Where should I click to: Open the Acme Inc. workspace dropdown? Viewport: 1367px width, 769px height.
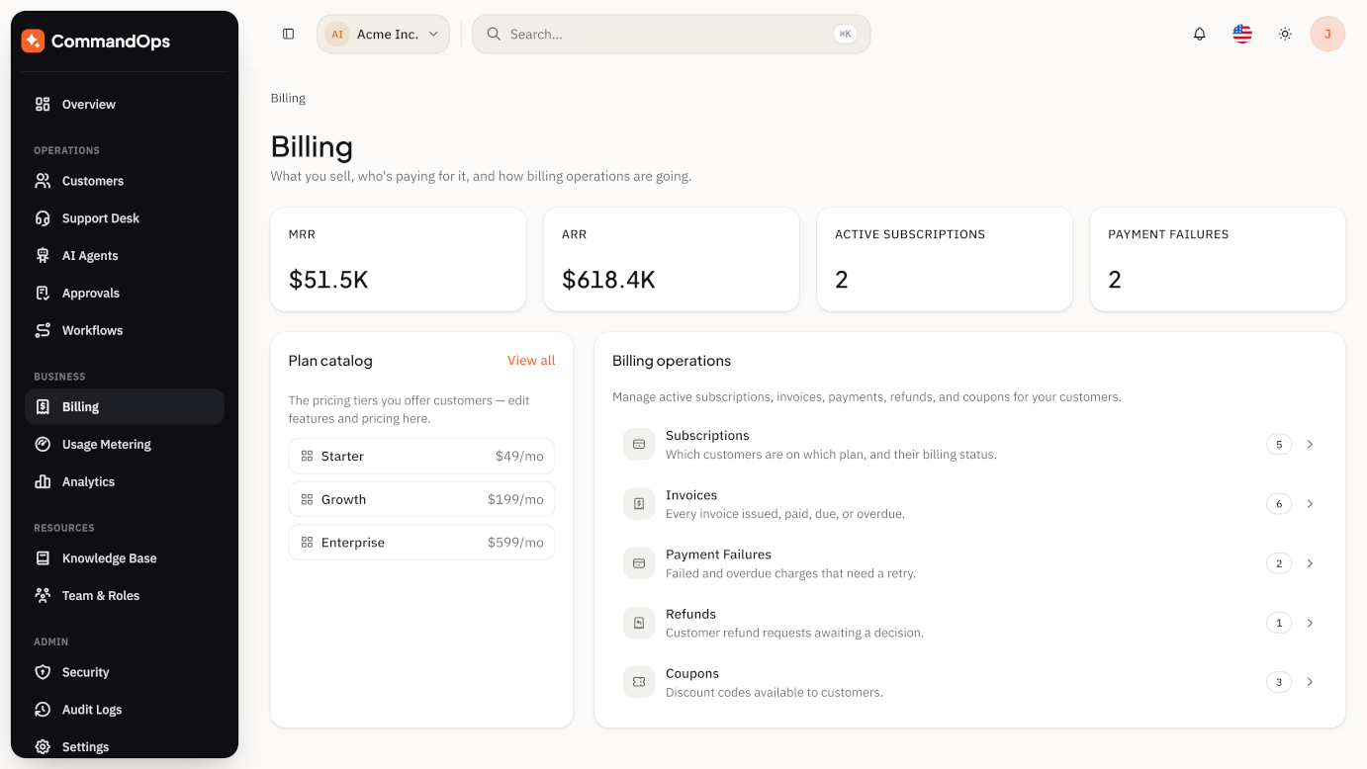pyautogui.click(x=384, y=34)
